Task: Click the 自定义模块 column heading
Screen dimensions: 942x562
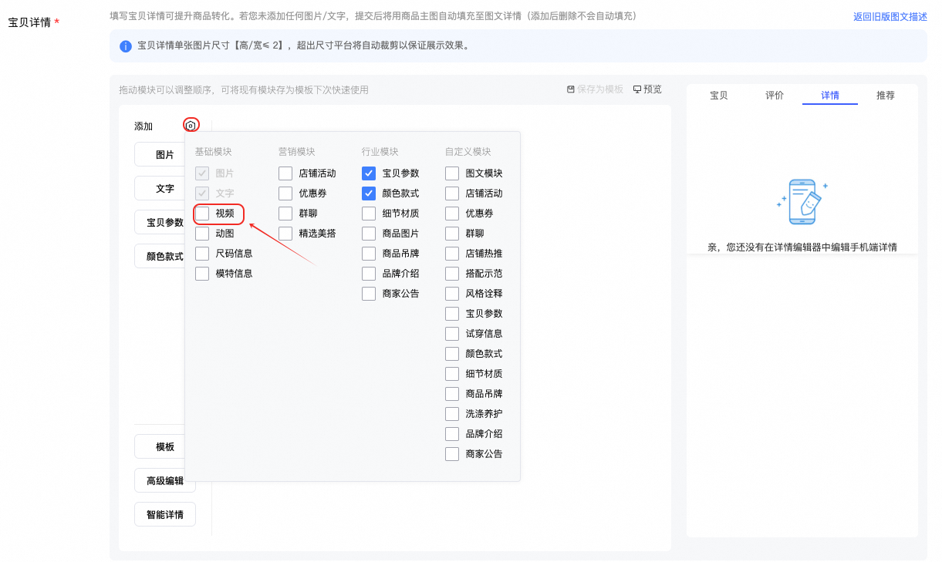Action: [468, 152]
